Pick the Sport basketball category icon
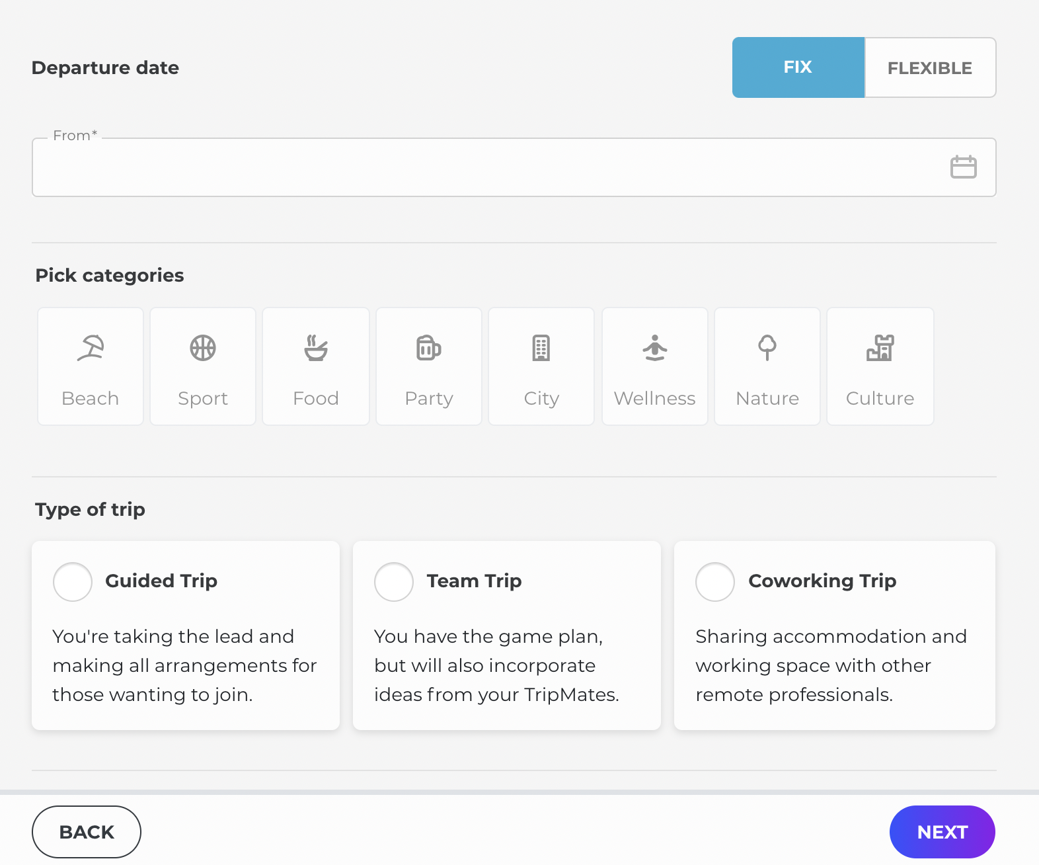The width and height of the screenshot is (1039, 865). coord(203,348)
